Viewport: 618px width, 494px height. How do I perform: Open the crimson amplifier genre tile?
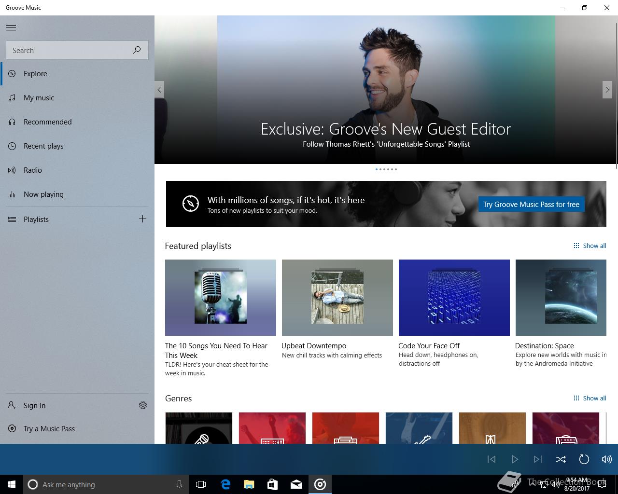(x=566, y=428)
